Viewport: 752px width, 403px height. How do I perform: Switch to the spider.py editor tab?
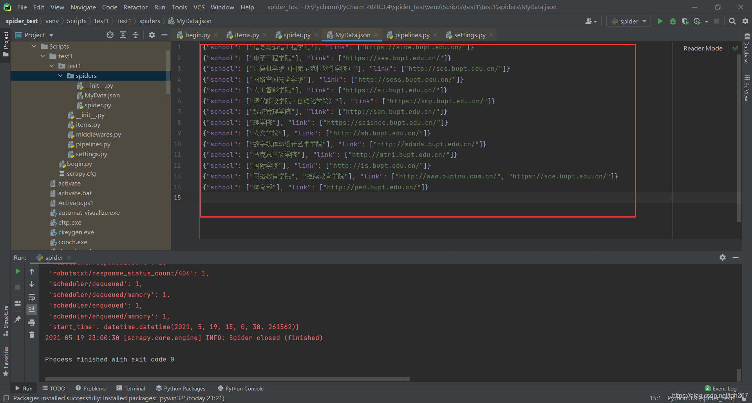(296, 35)
